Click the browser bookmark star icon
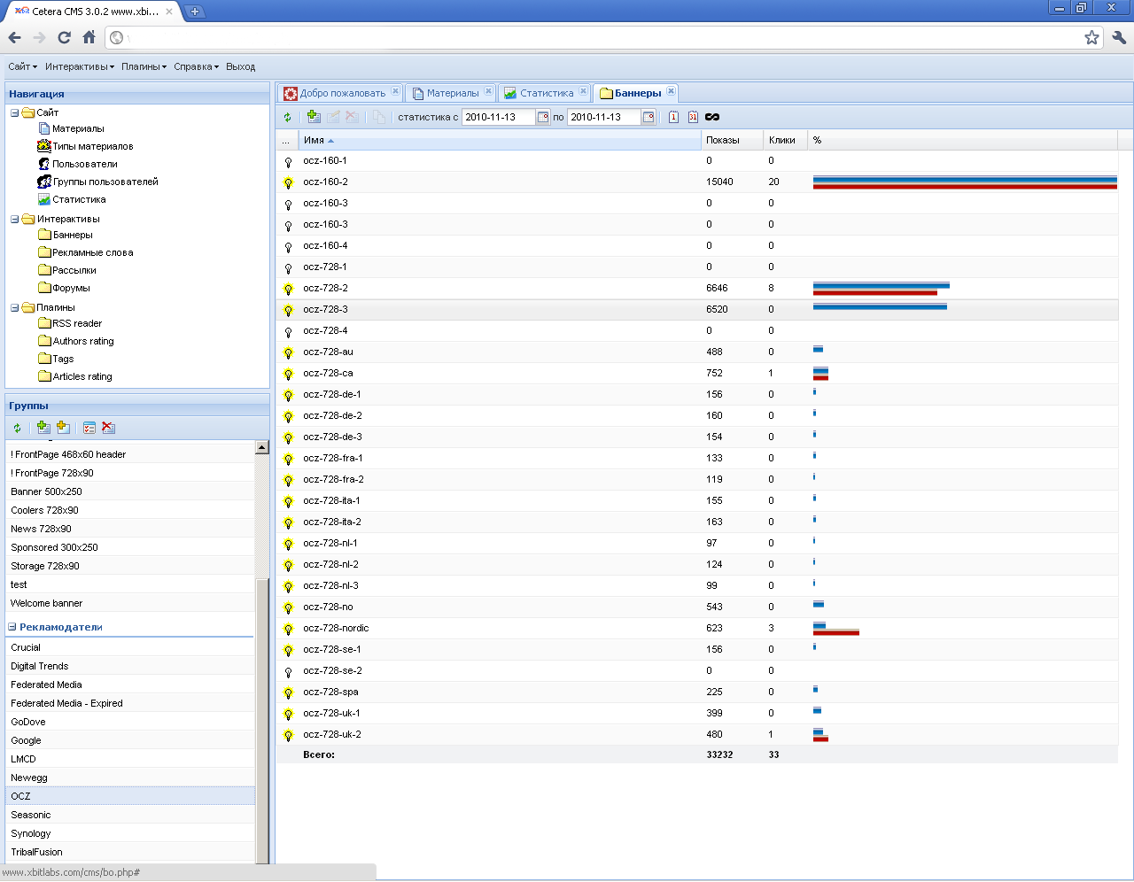1134x882 pixels. (x=1091, y=37)
